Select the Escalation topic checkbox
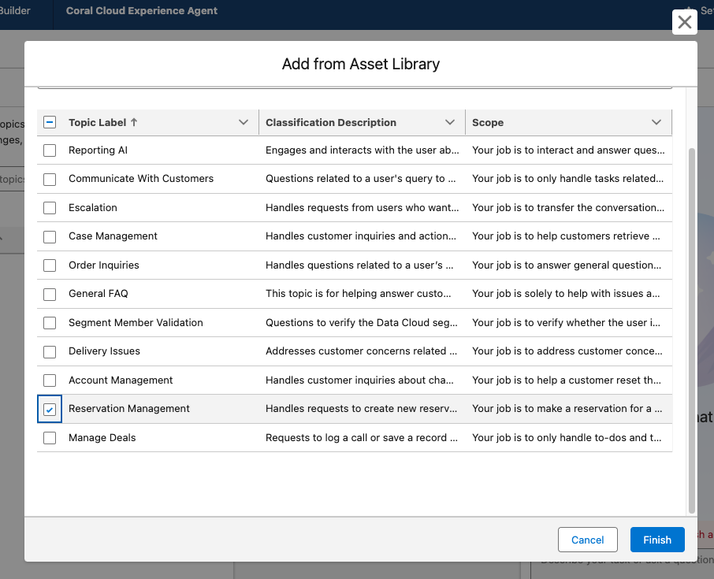Screen dimensions: 714x579 (x=50, y=208)
